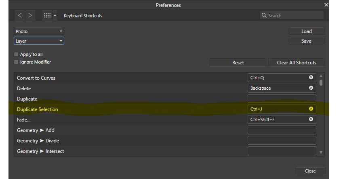
Task: Expand the Layer category dropdown
Action: click(x=39, y=41)
